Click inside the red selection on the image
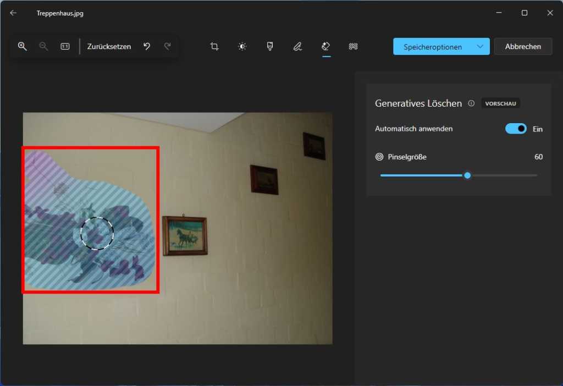Image resolution: width=563 pixels, height=386 pixels. pos(91,220)
